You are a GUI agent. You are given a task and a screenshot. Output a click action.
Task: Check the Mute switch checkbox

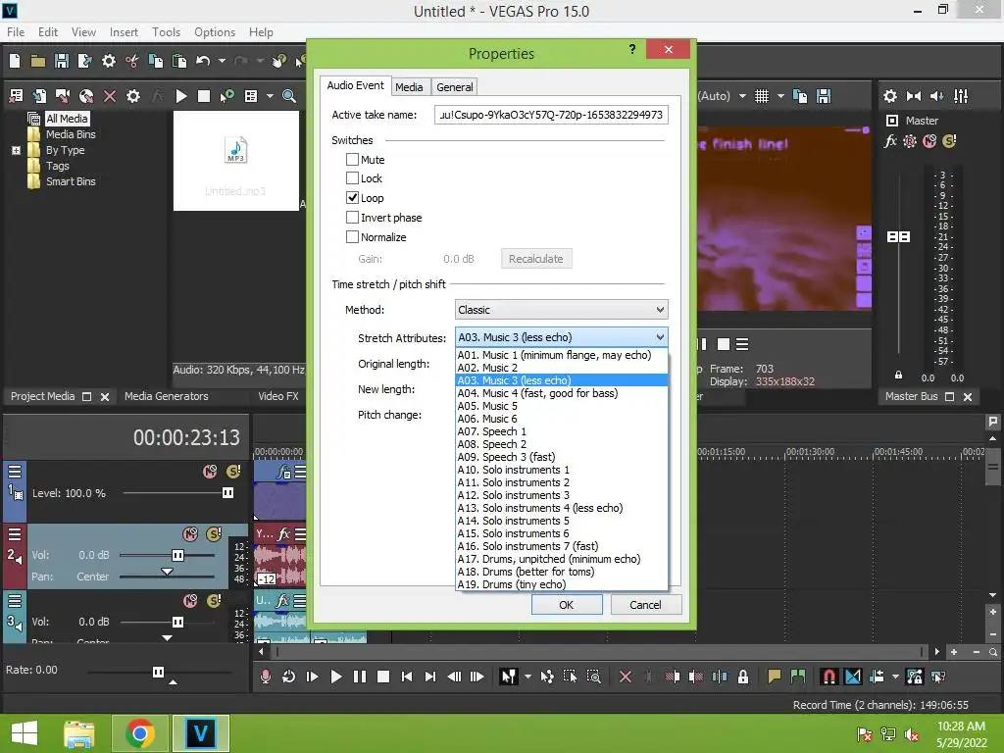(352, 159)
